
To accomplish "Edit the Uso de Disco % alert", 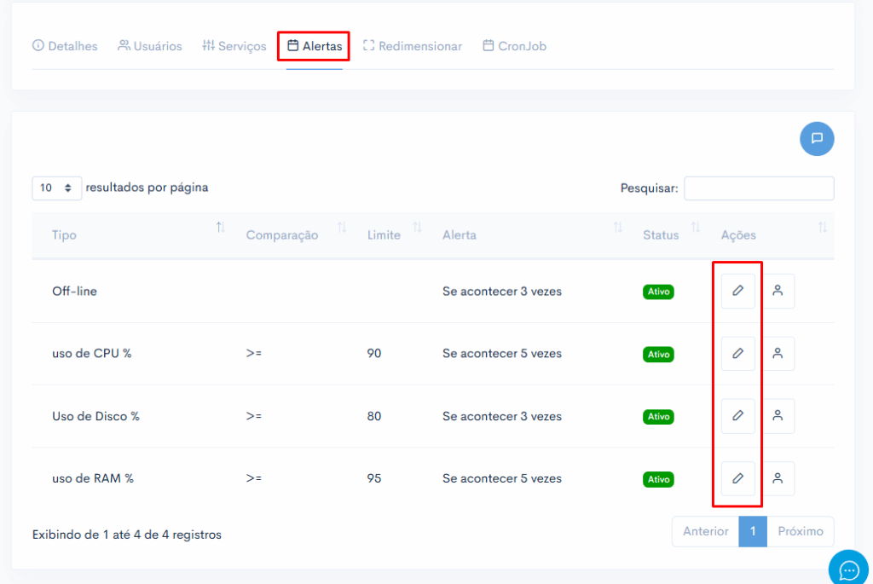I will click(x=737, y=416).
